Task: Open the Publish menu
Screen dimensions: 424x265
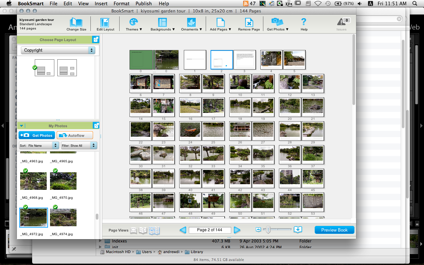Action: click(144, 4)
